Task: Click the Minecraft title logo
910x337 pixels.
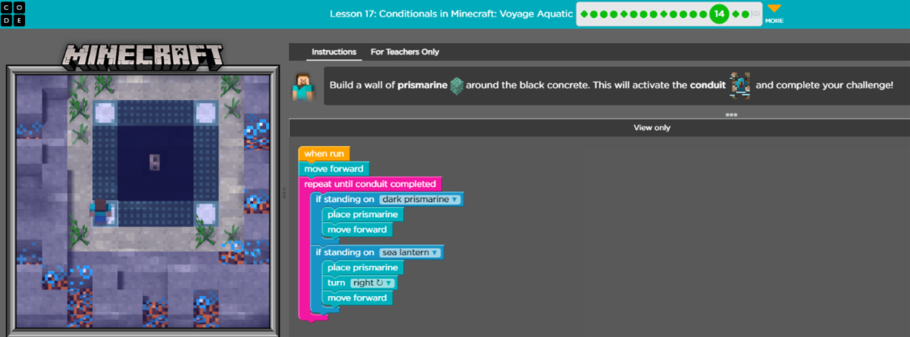Action: point(143,54)
